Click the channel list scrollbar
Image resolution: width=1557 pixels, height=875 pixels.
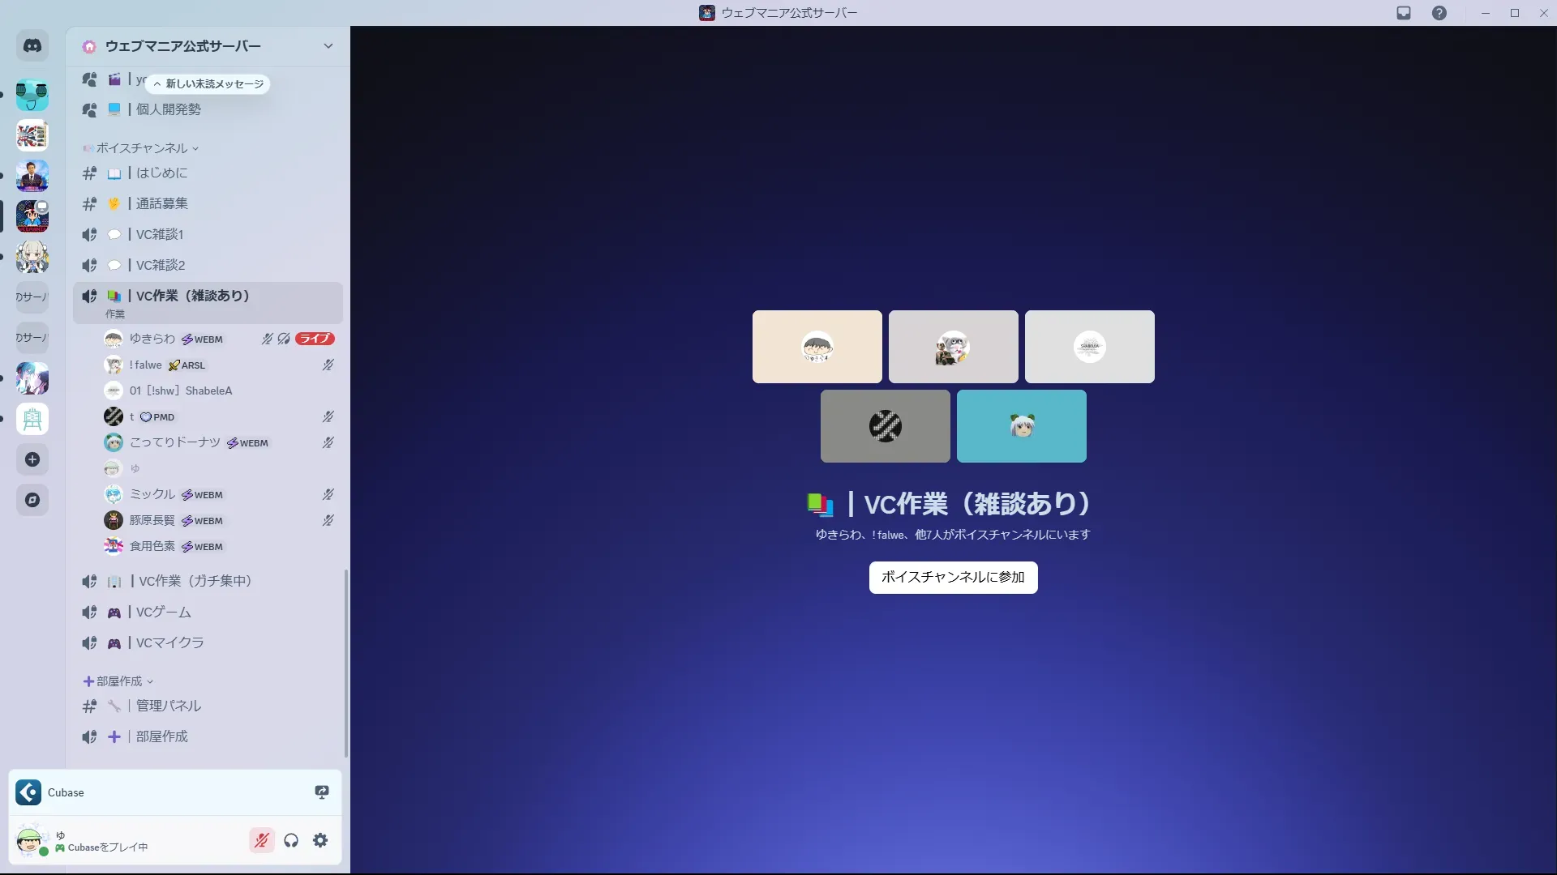tap(346, 662)
